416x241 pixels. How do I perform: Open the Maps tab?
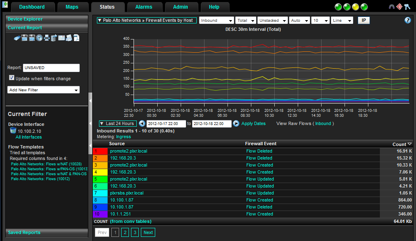(71, 7)
